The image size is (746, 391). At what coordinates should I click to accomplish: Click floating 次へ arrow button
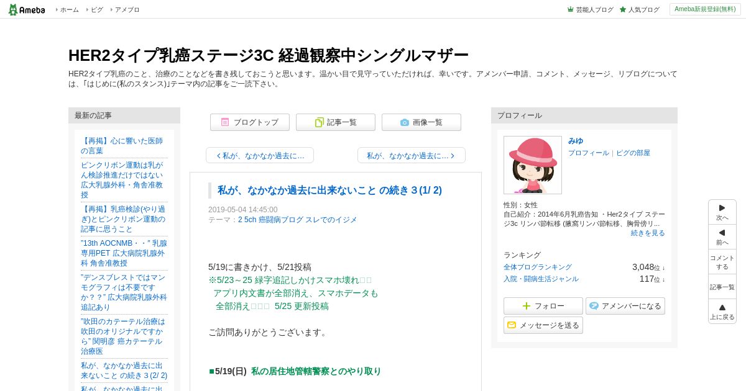[722, 212]
